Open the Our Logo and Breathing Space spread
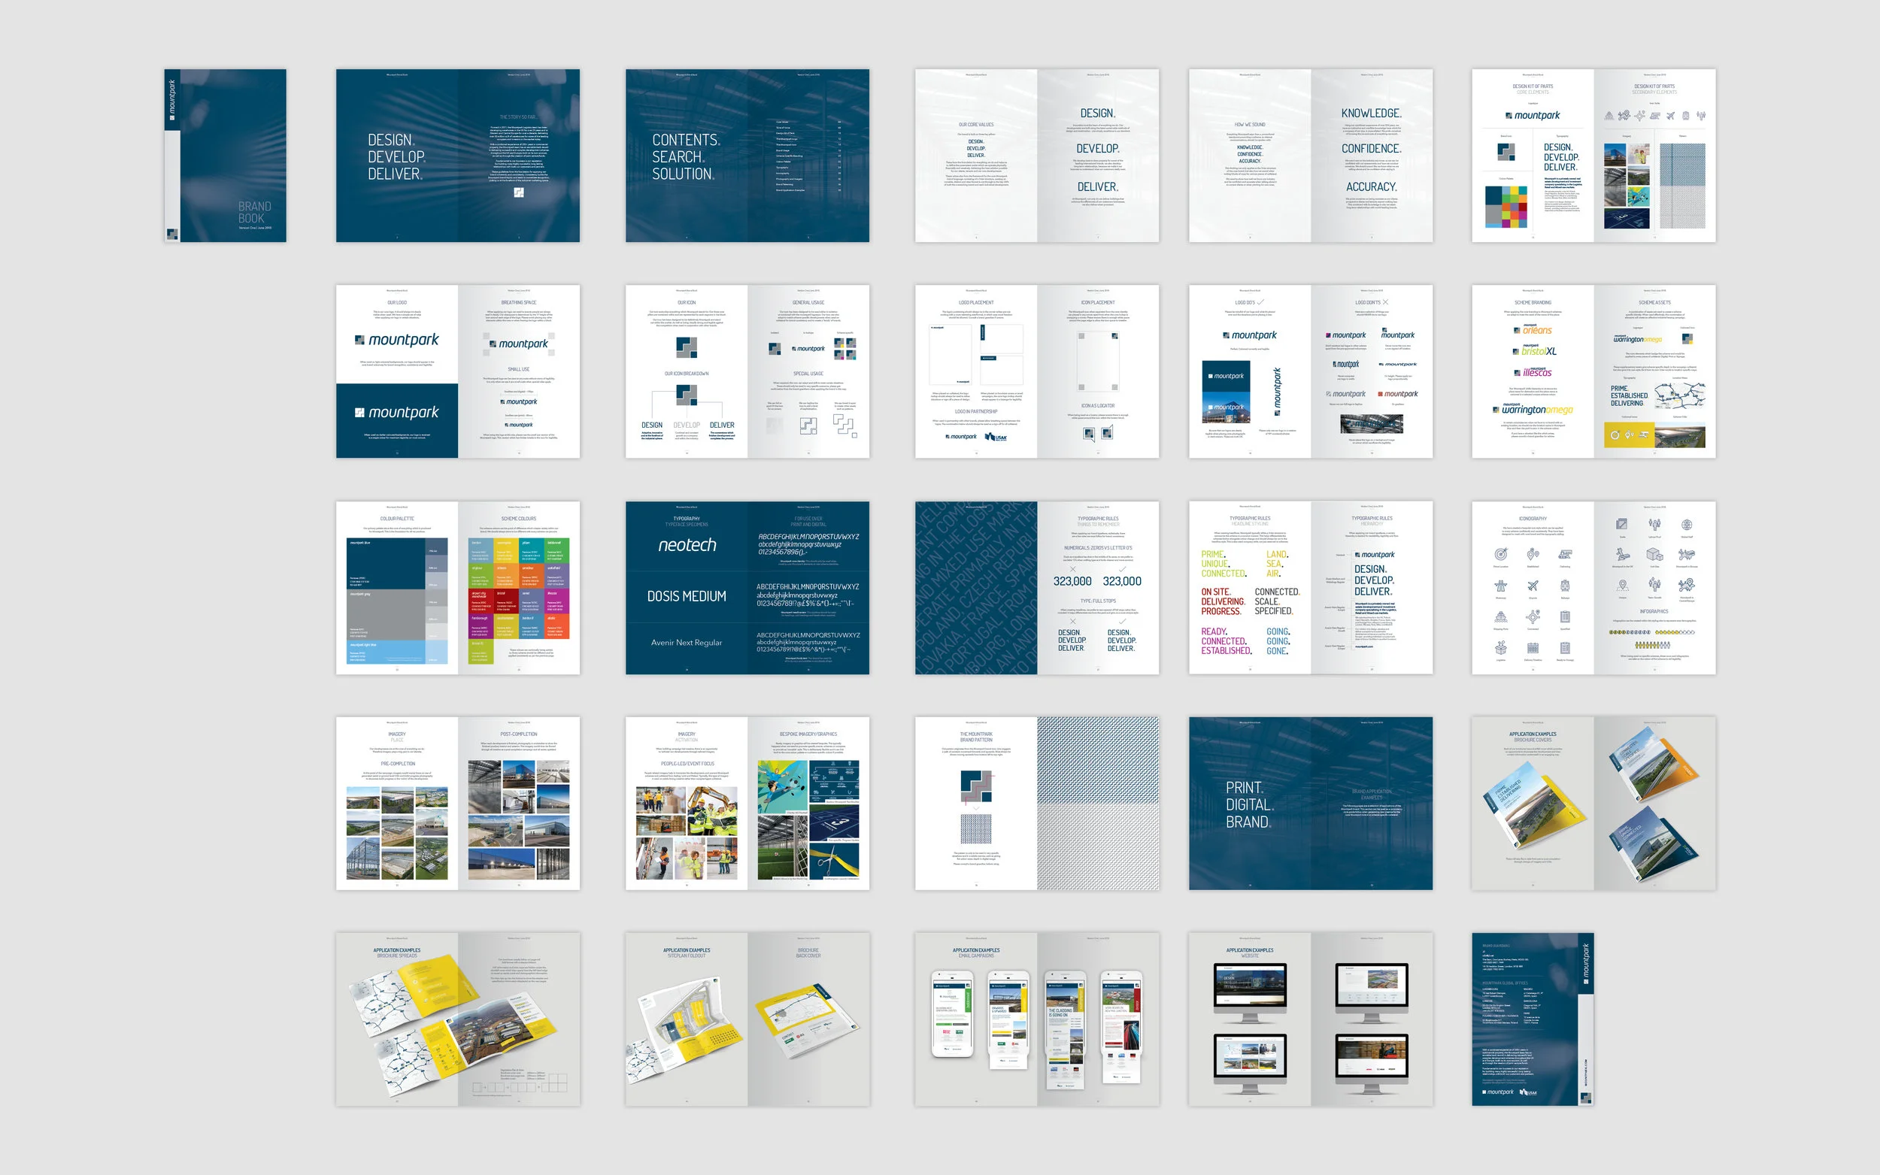The width and height of the screenshot is (1880, 1175). click(x=458, y=371)
